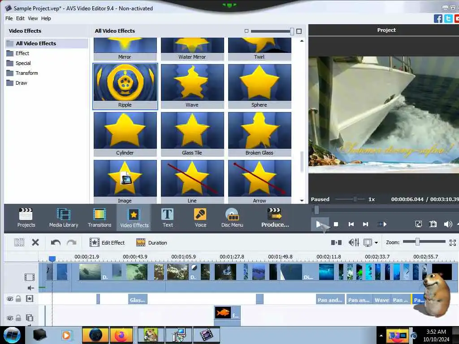The height and width of the screenshot is (344, 459).
Task: Redo the last action
Action: [72, 242]
